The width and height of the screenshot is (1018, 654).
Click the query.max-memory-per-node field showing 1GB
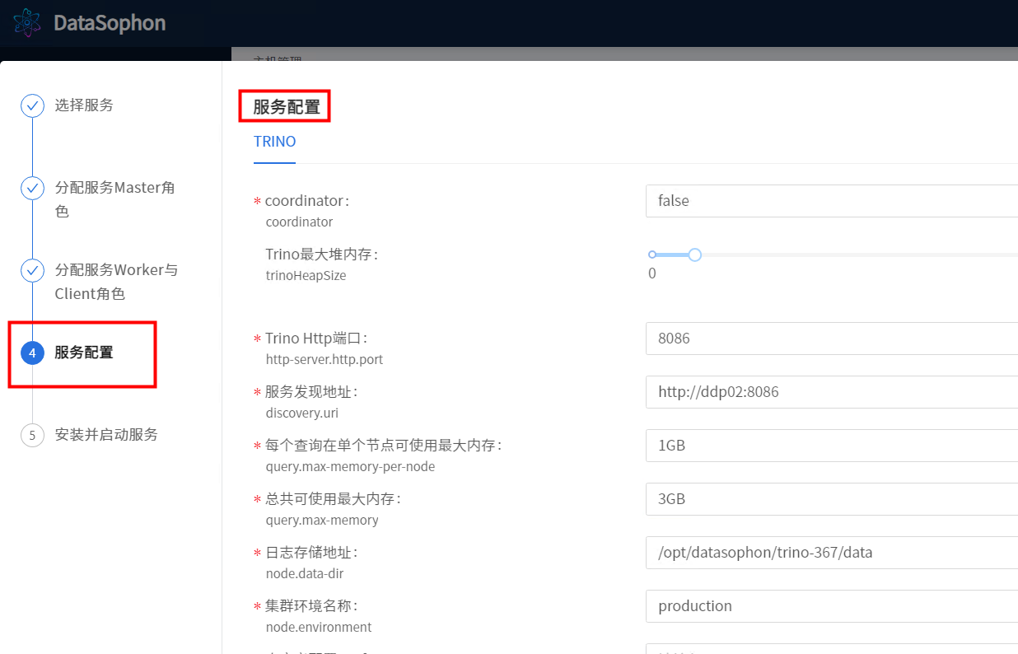(x=832, y=446)
